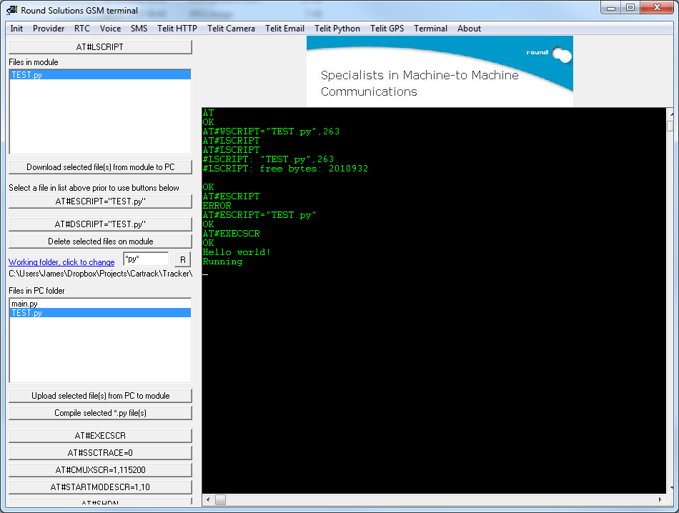Click the AT#ESCRIPT="TEST.py" button
The height and width of the screenshot is (513, 679).
[x=100, y=201]
